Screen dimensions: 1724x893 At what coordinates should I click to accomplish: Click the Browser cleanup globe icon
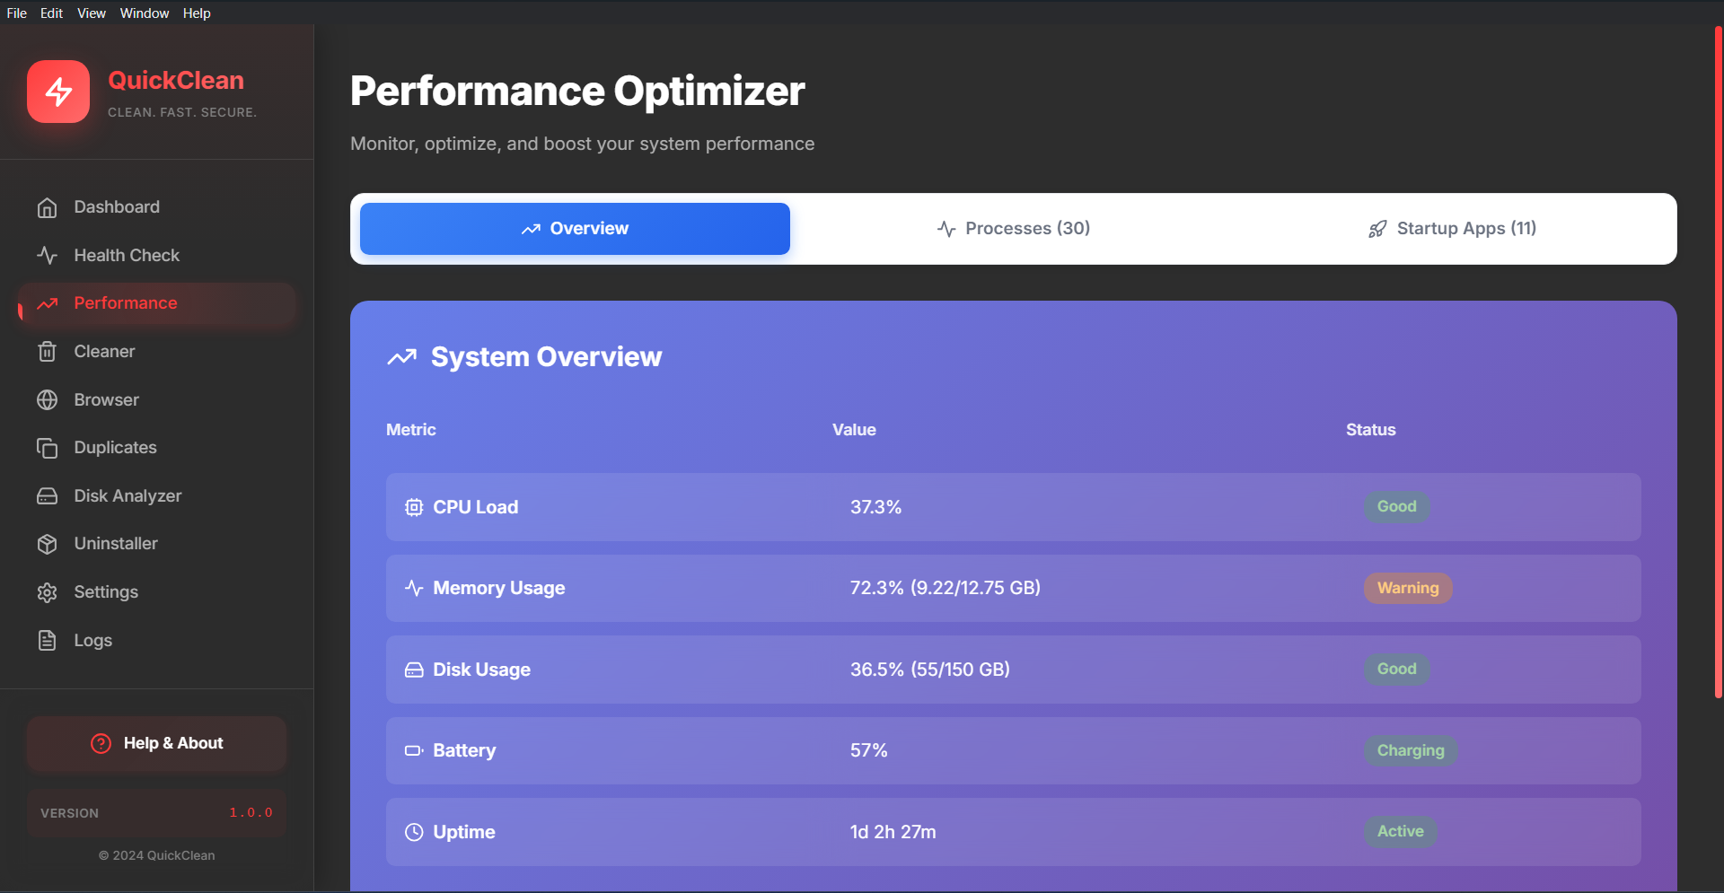(x=48, y=399)
